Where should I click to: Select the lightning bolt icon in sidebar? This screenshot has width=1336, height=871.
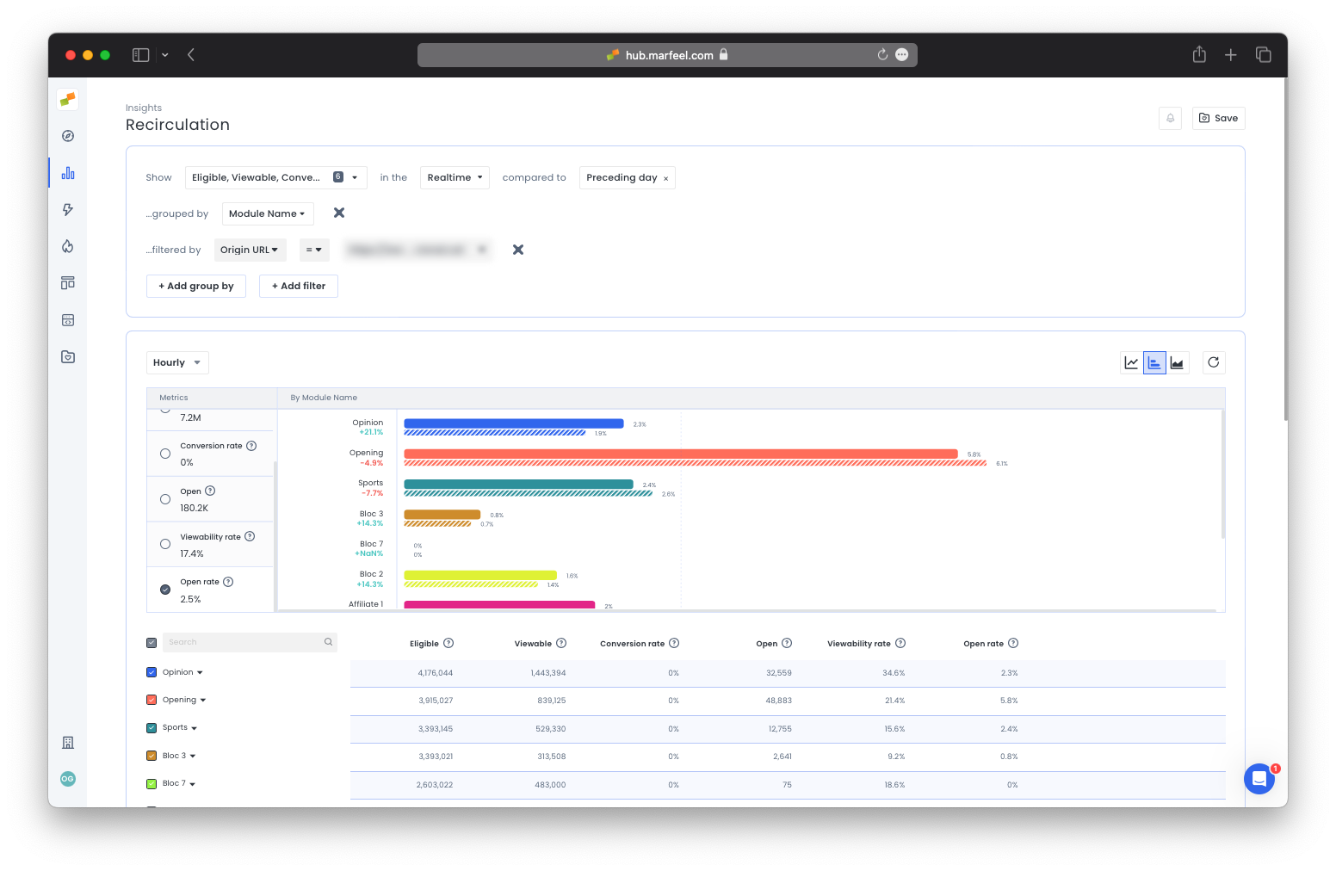(x=67, y=209)
